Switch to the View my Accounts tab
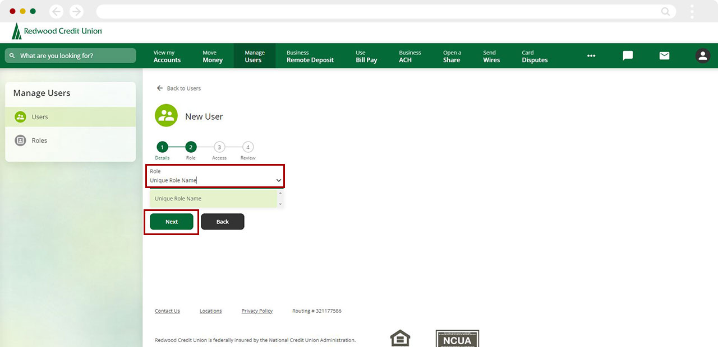 167,56
